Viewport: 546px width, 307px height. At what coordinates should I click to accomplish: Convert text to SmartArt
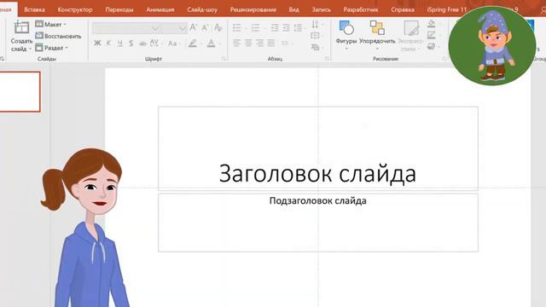[x=316, y=47]
